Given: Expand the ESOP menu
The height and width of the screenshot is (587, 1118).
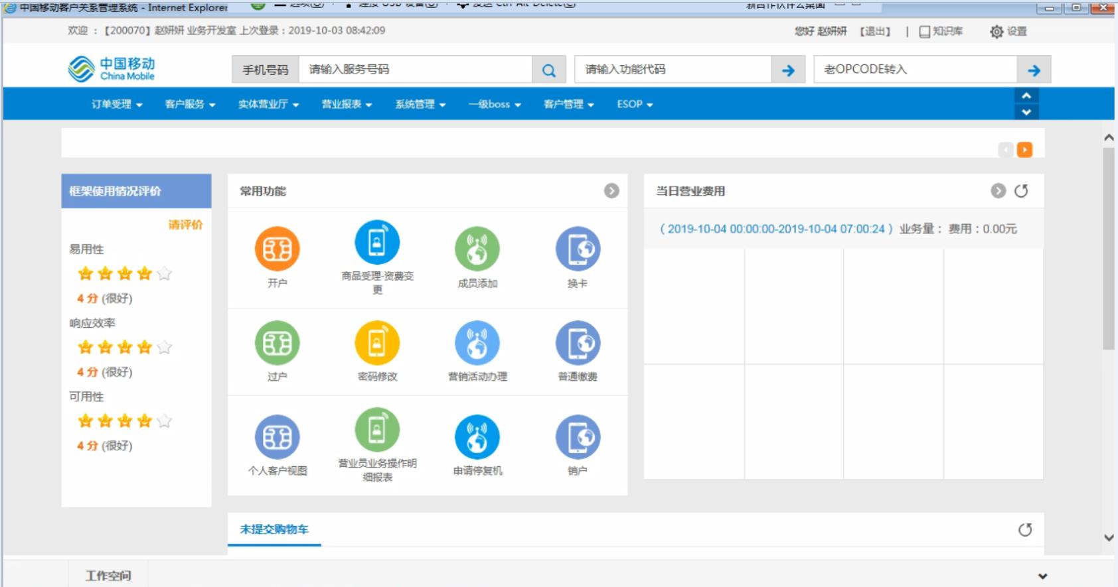Looking at the screenshot, I should coord(635,104).
